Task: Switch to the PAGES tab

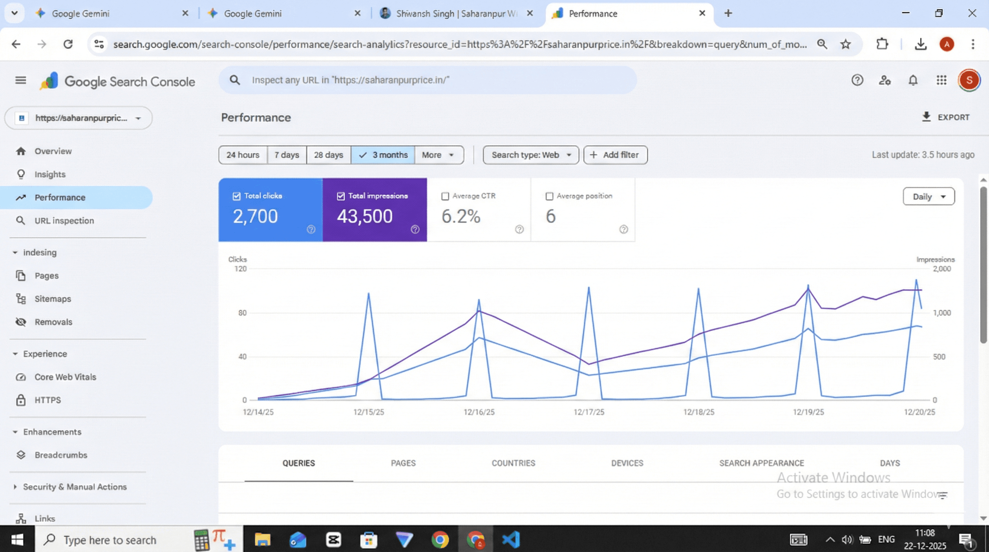Action: (x=403, y=463)
